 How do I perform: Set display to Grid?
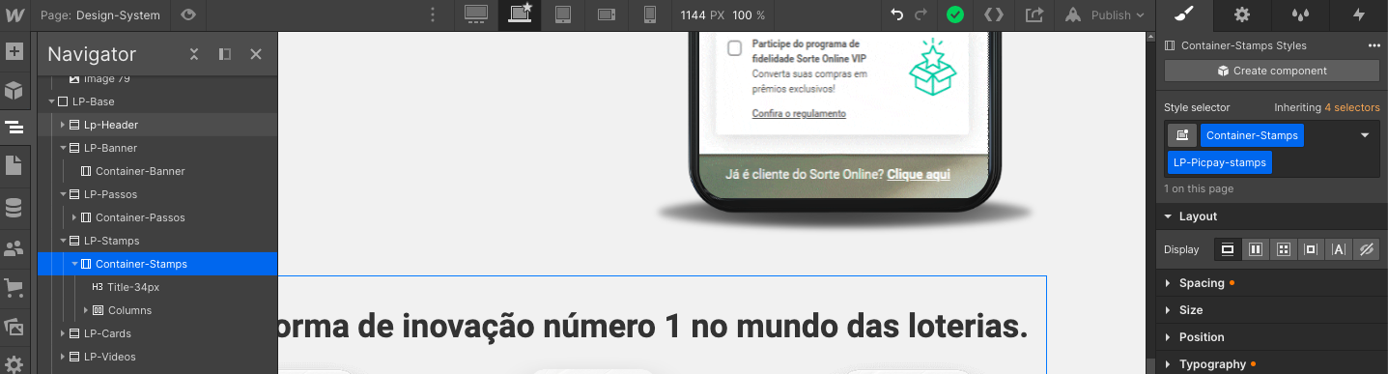click(1284, 248)
